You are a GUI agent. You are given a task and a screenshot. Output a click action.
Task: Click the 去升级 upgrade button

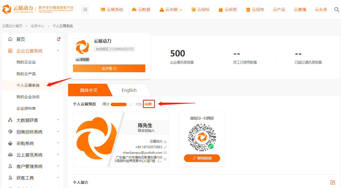tap(109, 68)
